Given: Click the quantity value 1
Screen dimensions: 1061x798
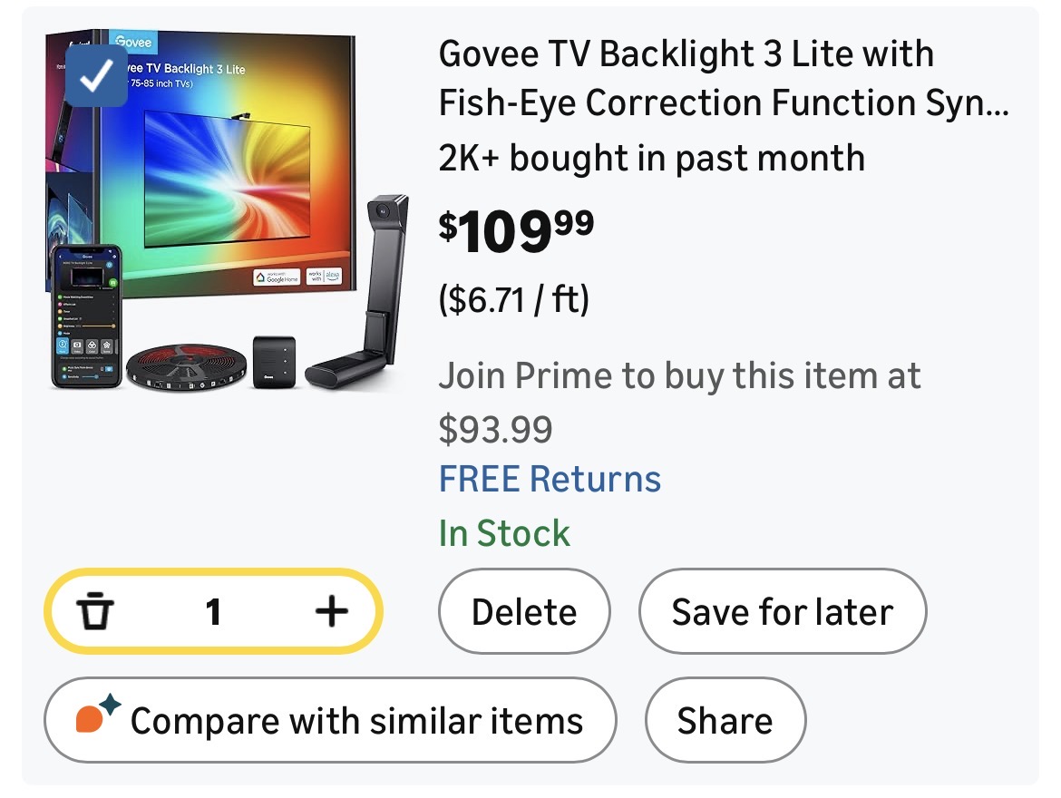Looking at the screenshot, I should 213,612.
